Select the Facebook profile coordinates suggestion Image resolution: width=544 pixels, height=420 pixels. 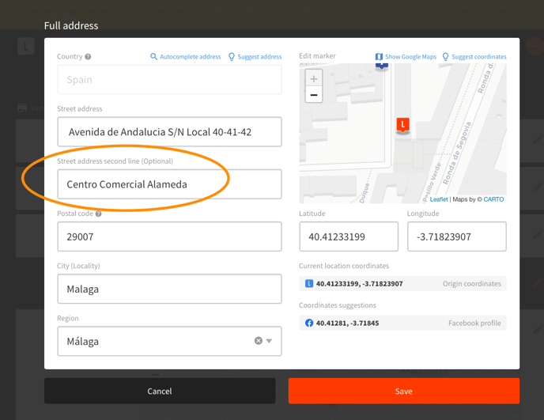[402, 323]
